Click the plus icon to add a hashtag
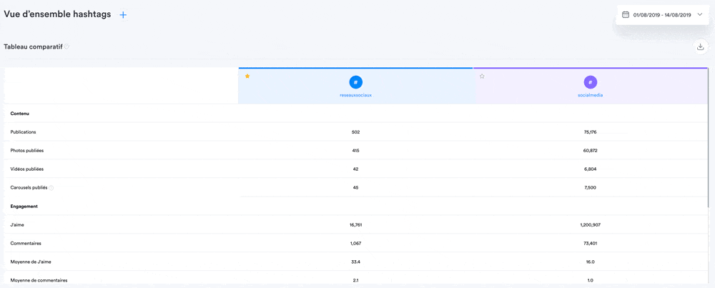Viewport: 715px width, 288px height. coord(123,15)
